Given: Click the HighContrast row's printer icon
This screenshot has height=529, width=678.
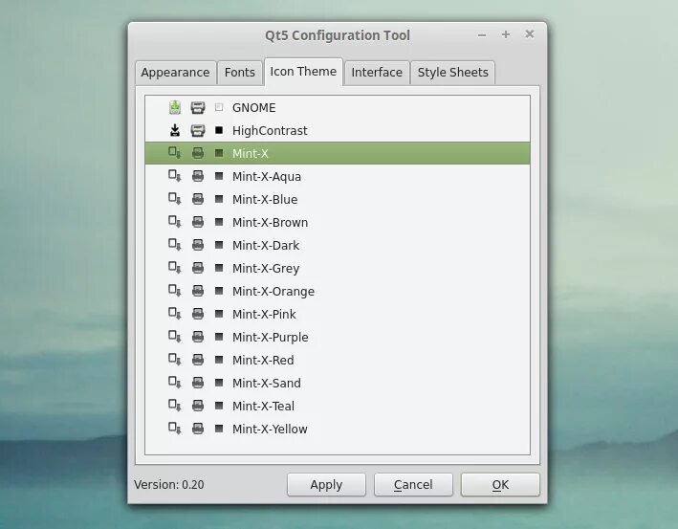Looking at the screenshot, I should [198, 130].
